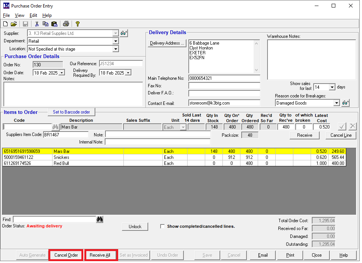Expand the Department dropdown
The width and height of the screenshot is (362, 263).
116,41
